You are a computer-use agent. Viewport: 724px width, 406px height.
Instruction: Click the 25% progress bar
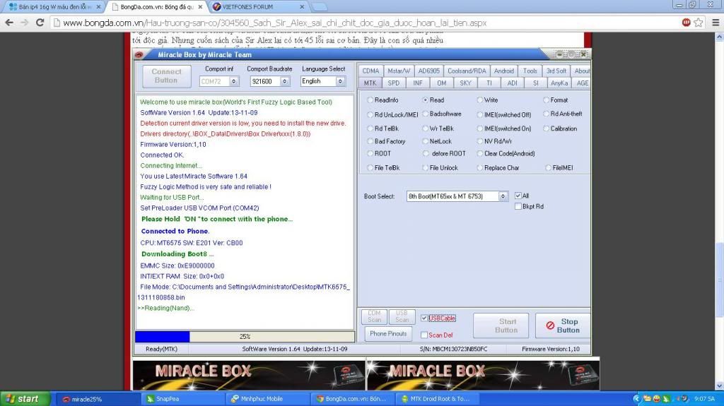click(245, 337)
